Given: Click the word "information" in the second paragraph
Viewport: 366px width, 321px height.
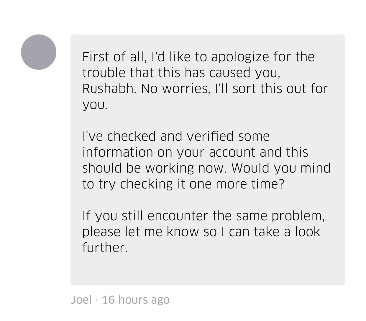Looking at the screenshot, I should (117, 152).
